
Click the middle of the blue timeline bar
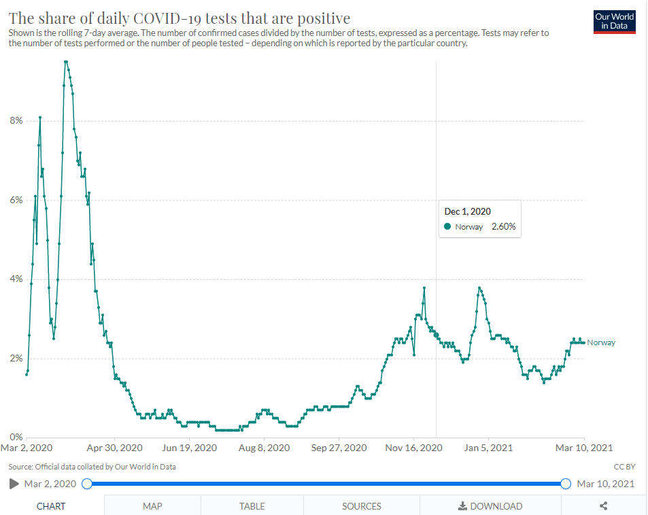(326, 484)
